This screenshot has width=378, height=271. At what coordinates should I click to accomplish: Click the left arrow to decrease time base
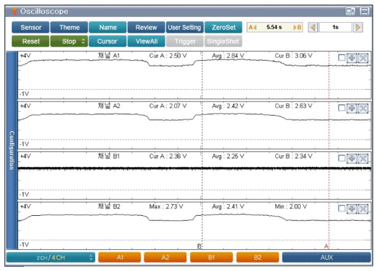313,28
